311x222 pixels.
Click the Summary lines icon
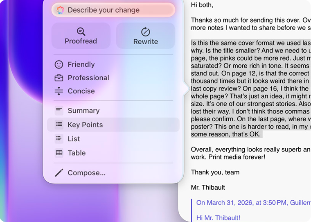tap(59, 111)
